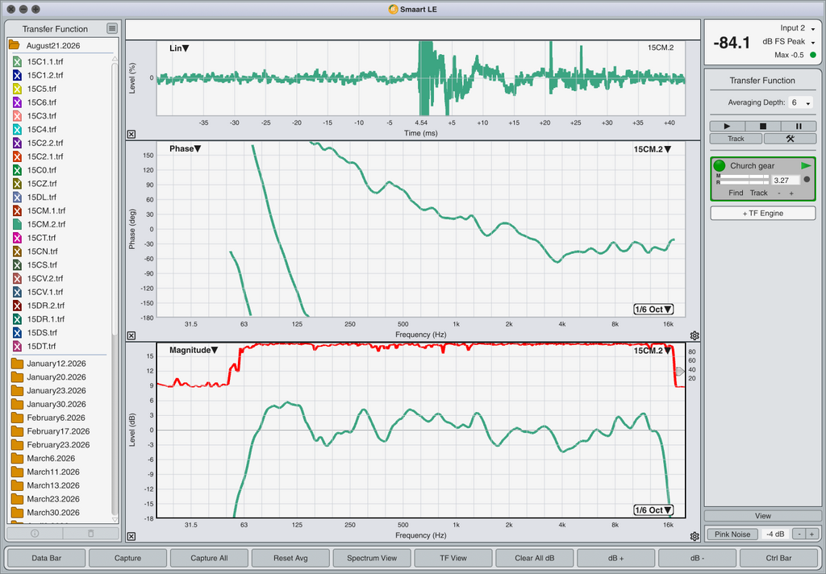The width and height of the screenshot is (826, 574).
Task: Toggle visibility of 15CM.1.trf trace
Action: tap(17, 210)
